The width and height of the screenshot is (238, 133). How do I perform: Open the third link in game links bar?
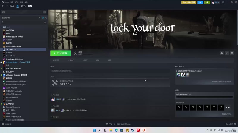[x=85, y=60]
